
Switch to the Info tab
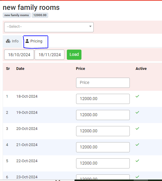12,41
